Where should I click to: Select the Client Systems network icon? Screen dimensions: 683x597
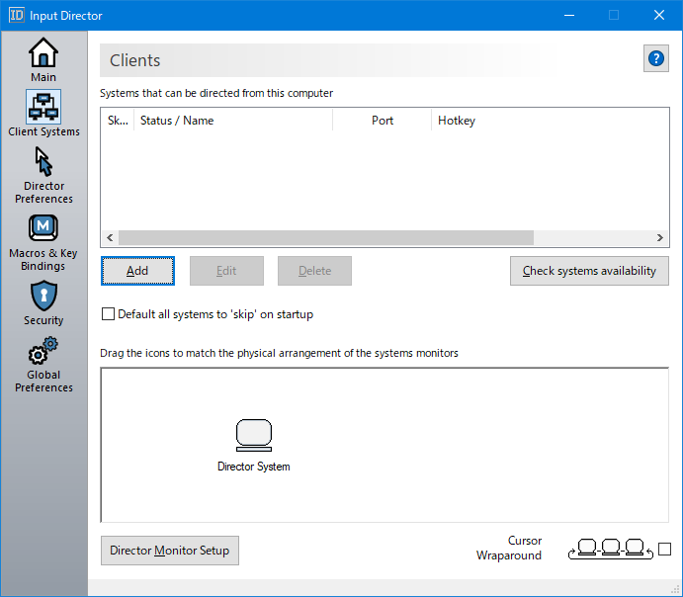click(43, 107)
